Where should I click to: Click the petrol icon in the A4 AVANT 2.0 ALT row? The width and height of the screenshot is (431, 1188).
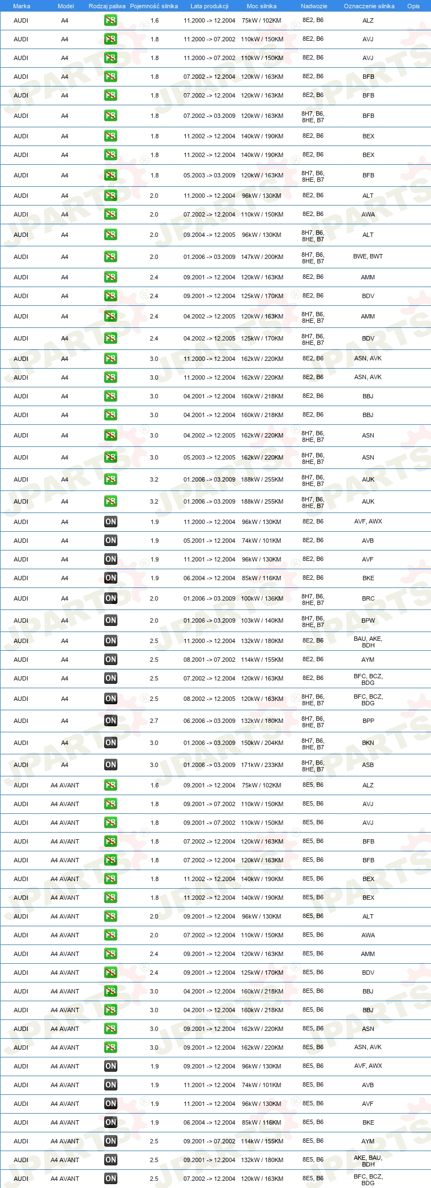pos(110,916)
